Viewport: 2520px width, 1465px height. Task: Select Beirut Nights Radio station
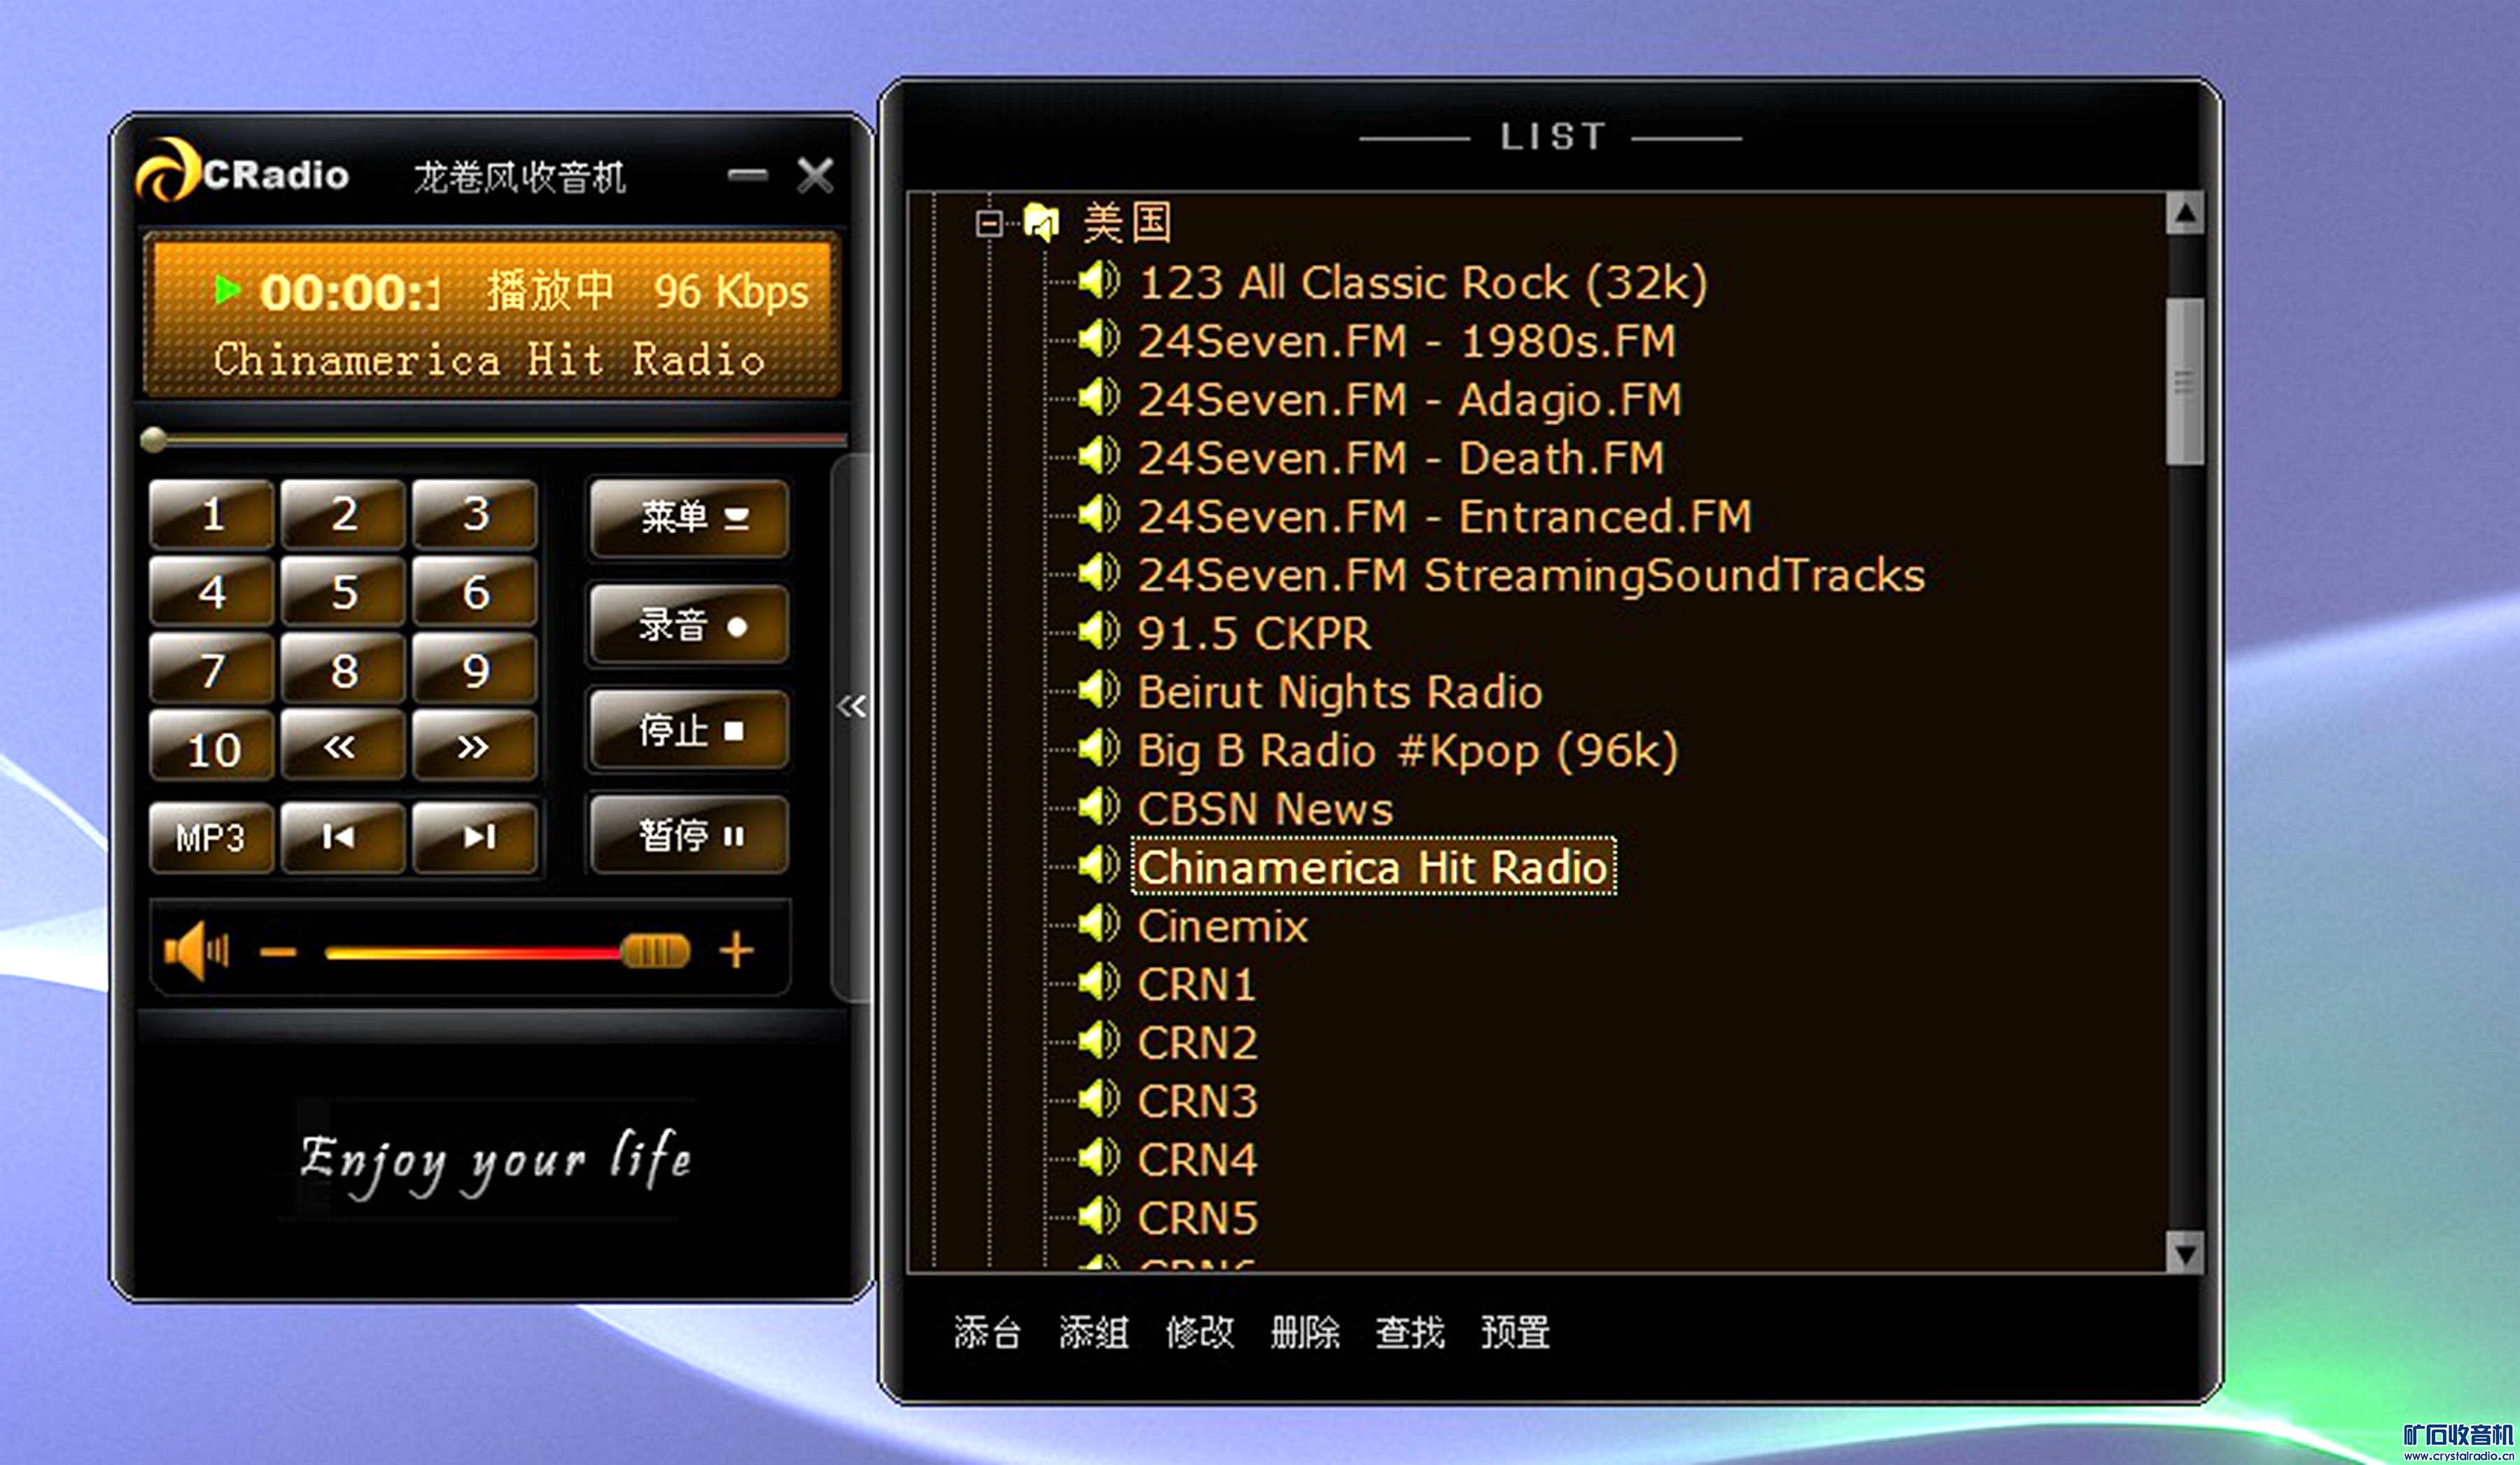coord(1339,693)
